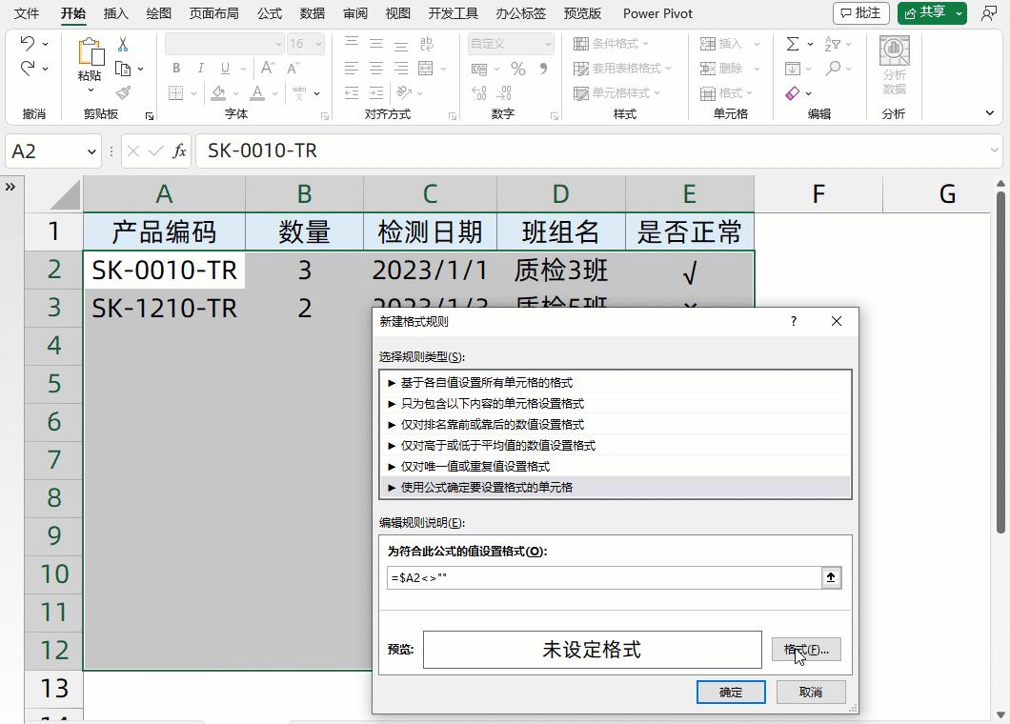Toggle italic formatting

pos(201,68)
